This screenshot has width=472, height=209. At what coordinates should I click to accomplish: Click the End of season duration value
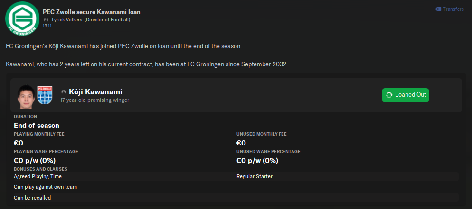[37, 126]
